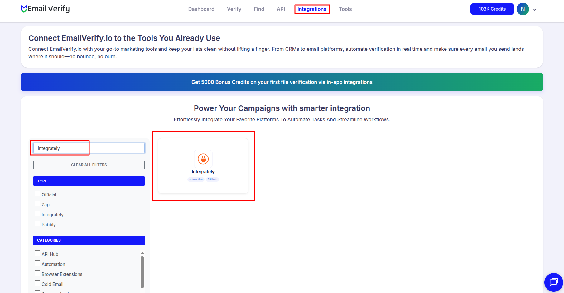Click the Integrately plug icon
Viewport: 564px width, 293px height.
[x=203, y=159]
